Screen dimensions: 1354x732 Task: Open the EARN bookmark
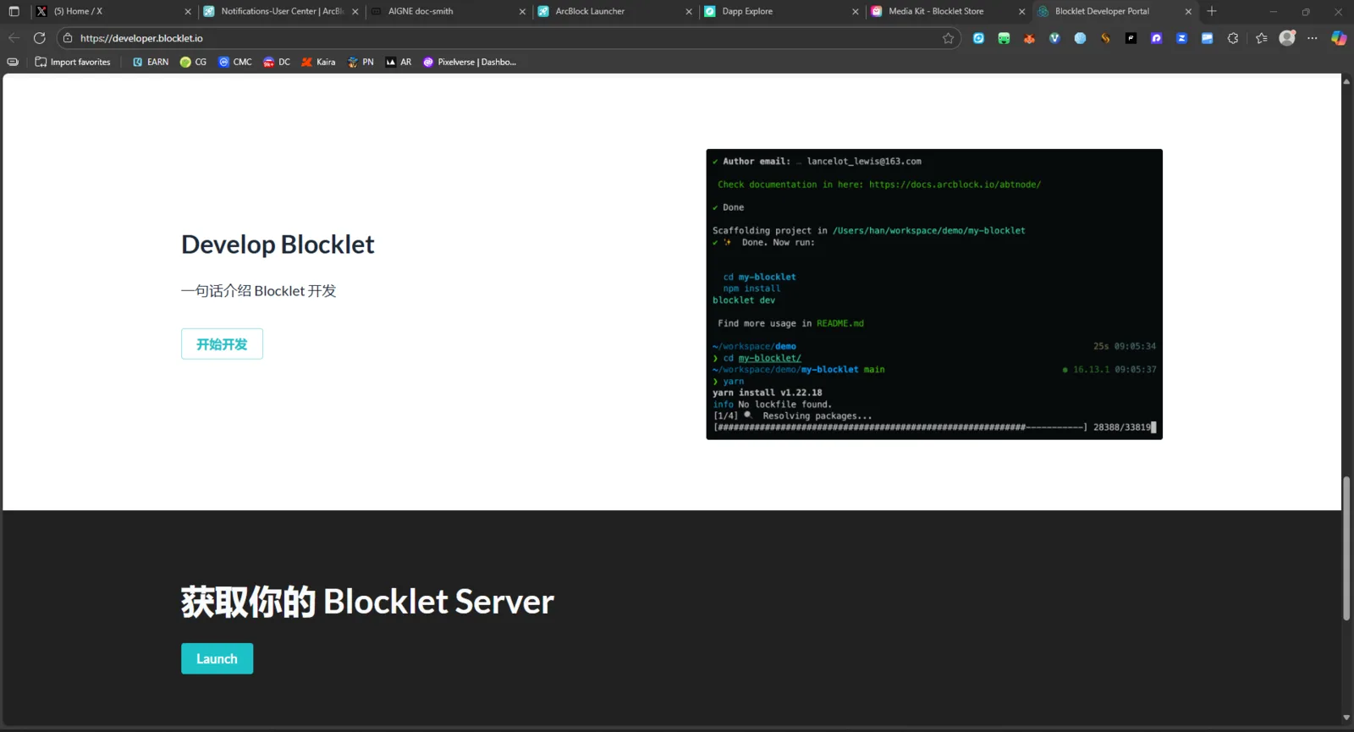click(151, 62)
